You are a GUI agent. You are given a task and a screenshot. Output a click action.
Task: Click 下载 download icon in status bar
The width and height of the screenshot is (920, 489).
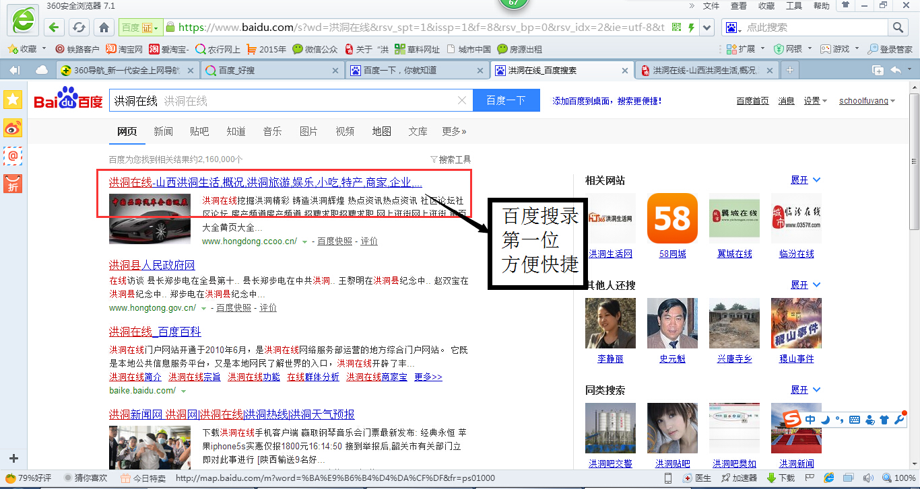point(780,478)
